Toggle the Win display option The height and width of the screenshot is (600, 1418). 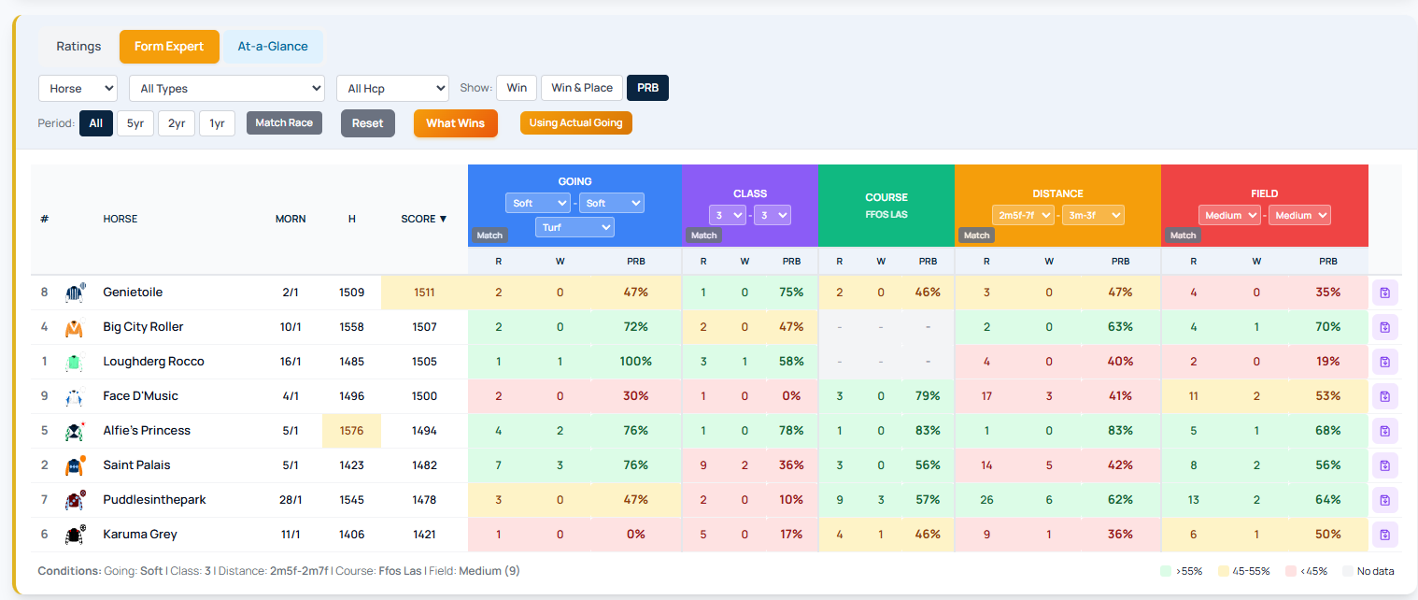click(x=517, y=88)
